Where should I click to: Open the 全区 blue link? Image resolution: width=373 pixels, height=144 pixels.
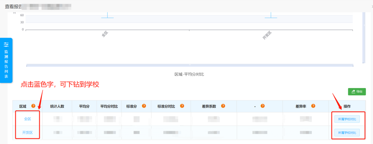[27, 119]
